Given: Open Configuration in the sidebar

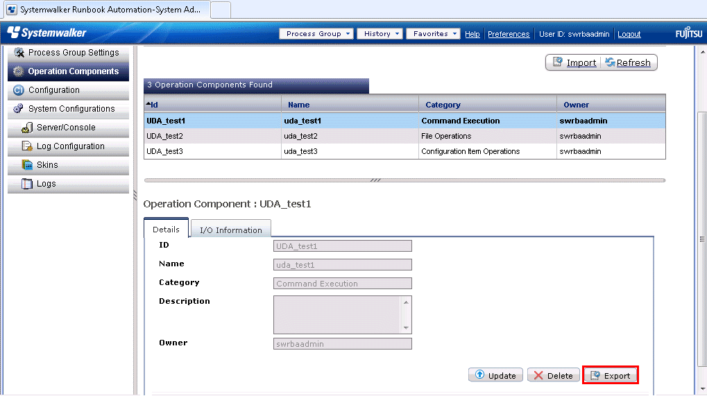Looking at the screenshot, I should click(68, 90).
